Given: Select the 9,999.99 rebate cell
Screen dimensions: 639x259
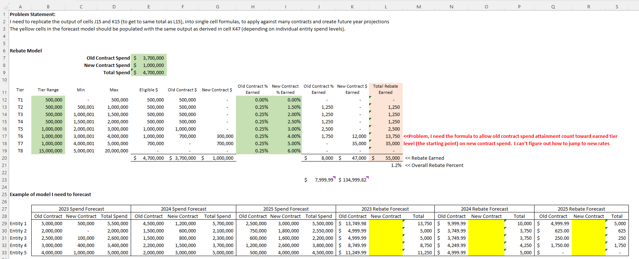Looking at the screenshot, I should click(451, 223).
